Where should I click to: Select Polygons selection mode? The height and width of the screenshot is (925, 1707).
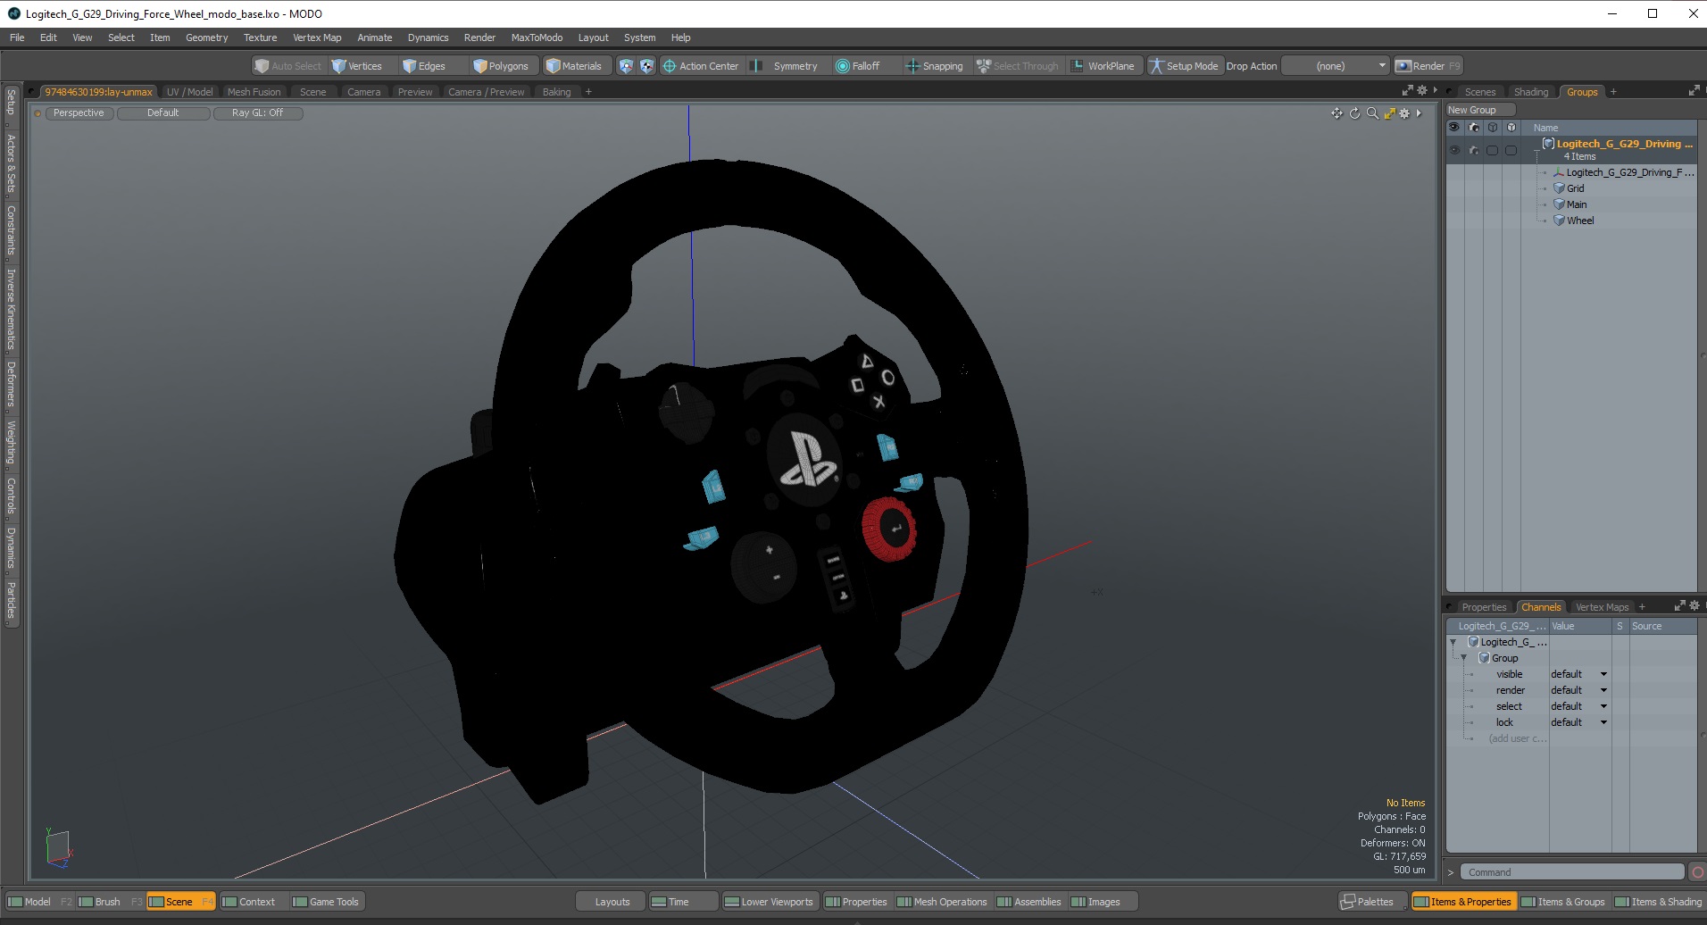(x=501, y=66)
